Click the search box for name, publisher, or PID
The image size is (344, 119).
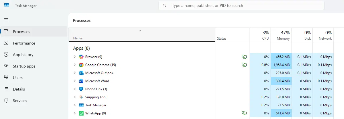[x=241, y=5]
